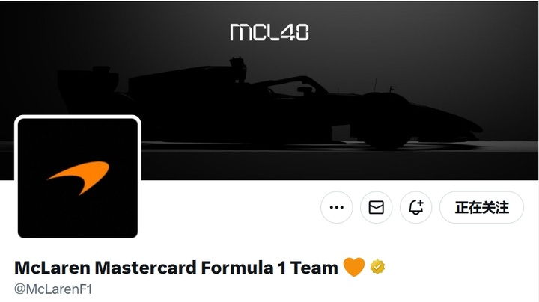
Task: Select the @McLarenF1 handle
Action: tap(53, 289)
